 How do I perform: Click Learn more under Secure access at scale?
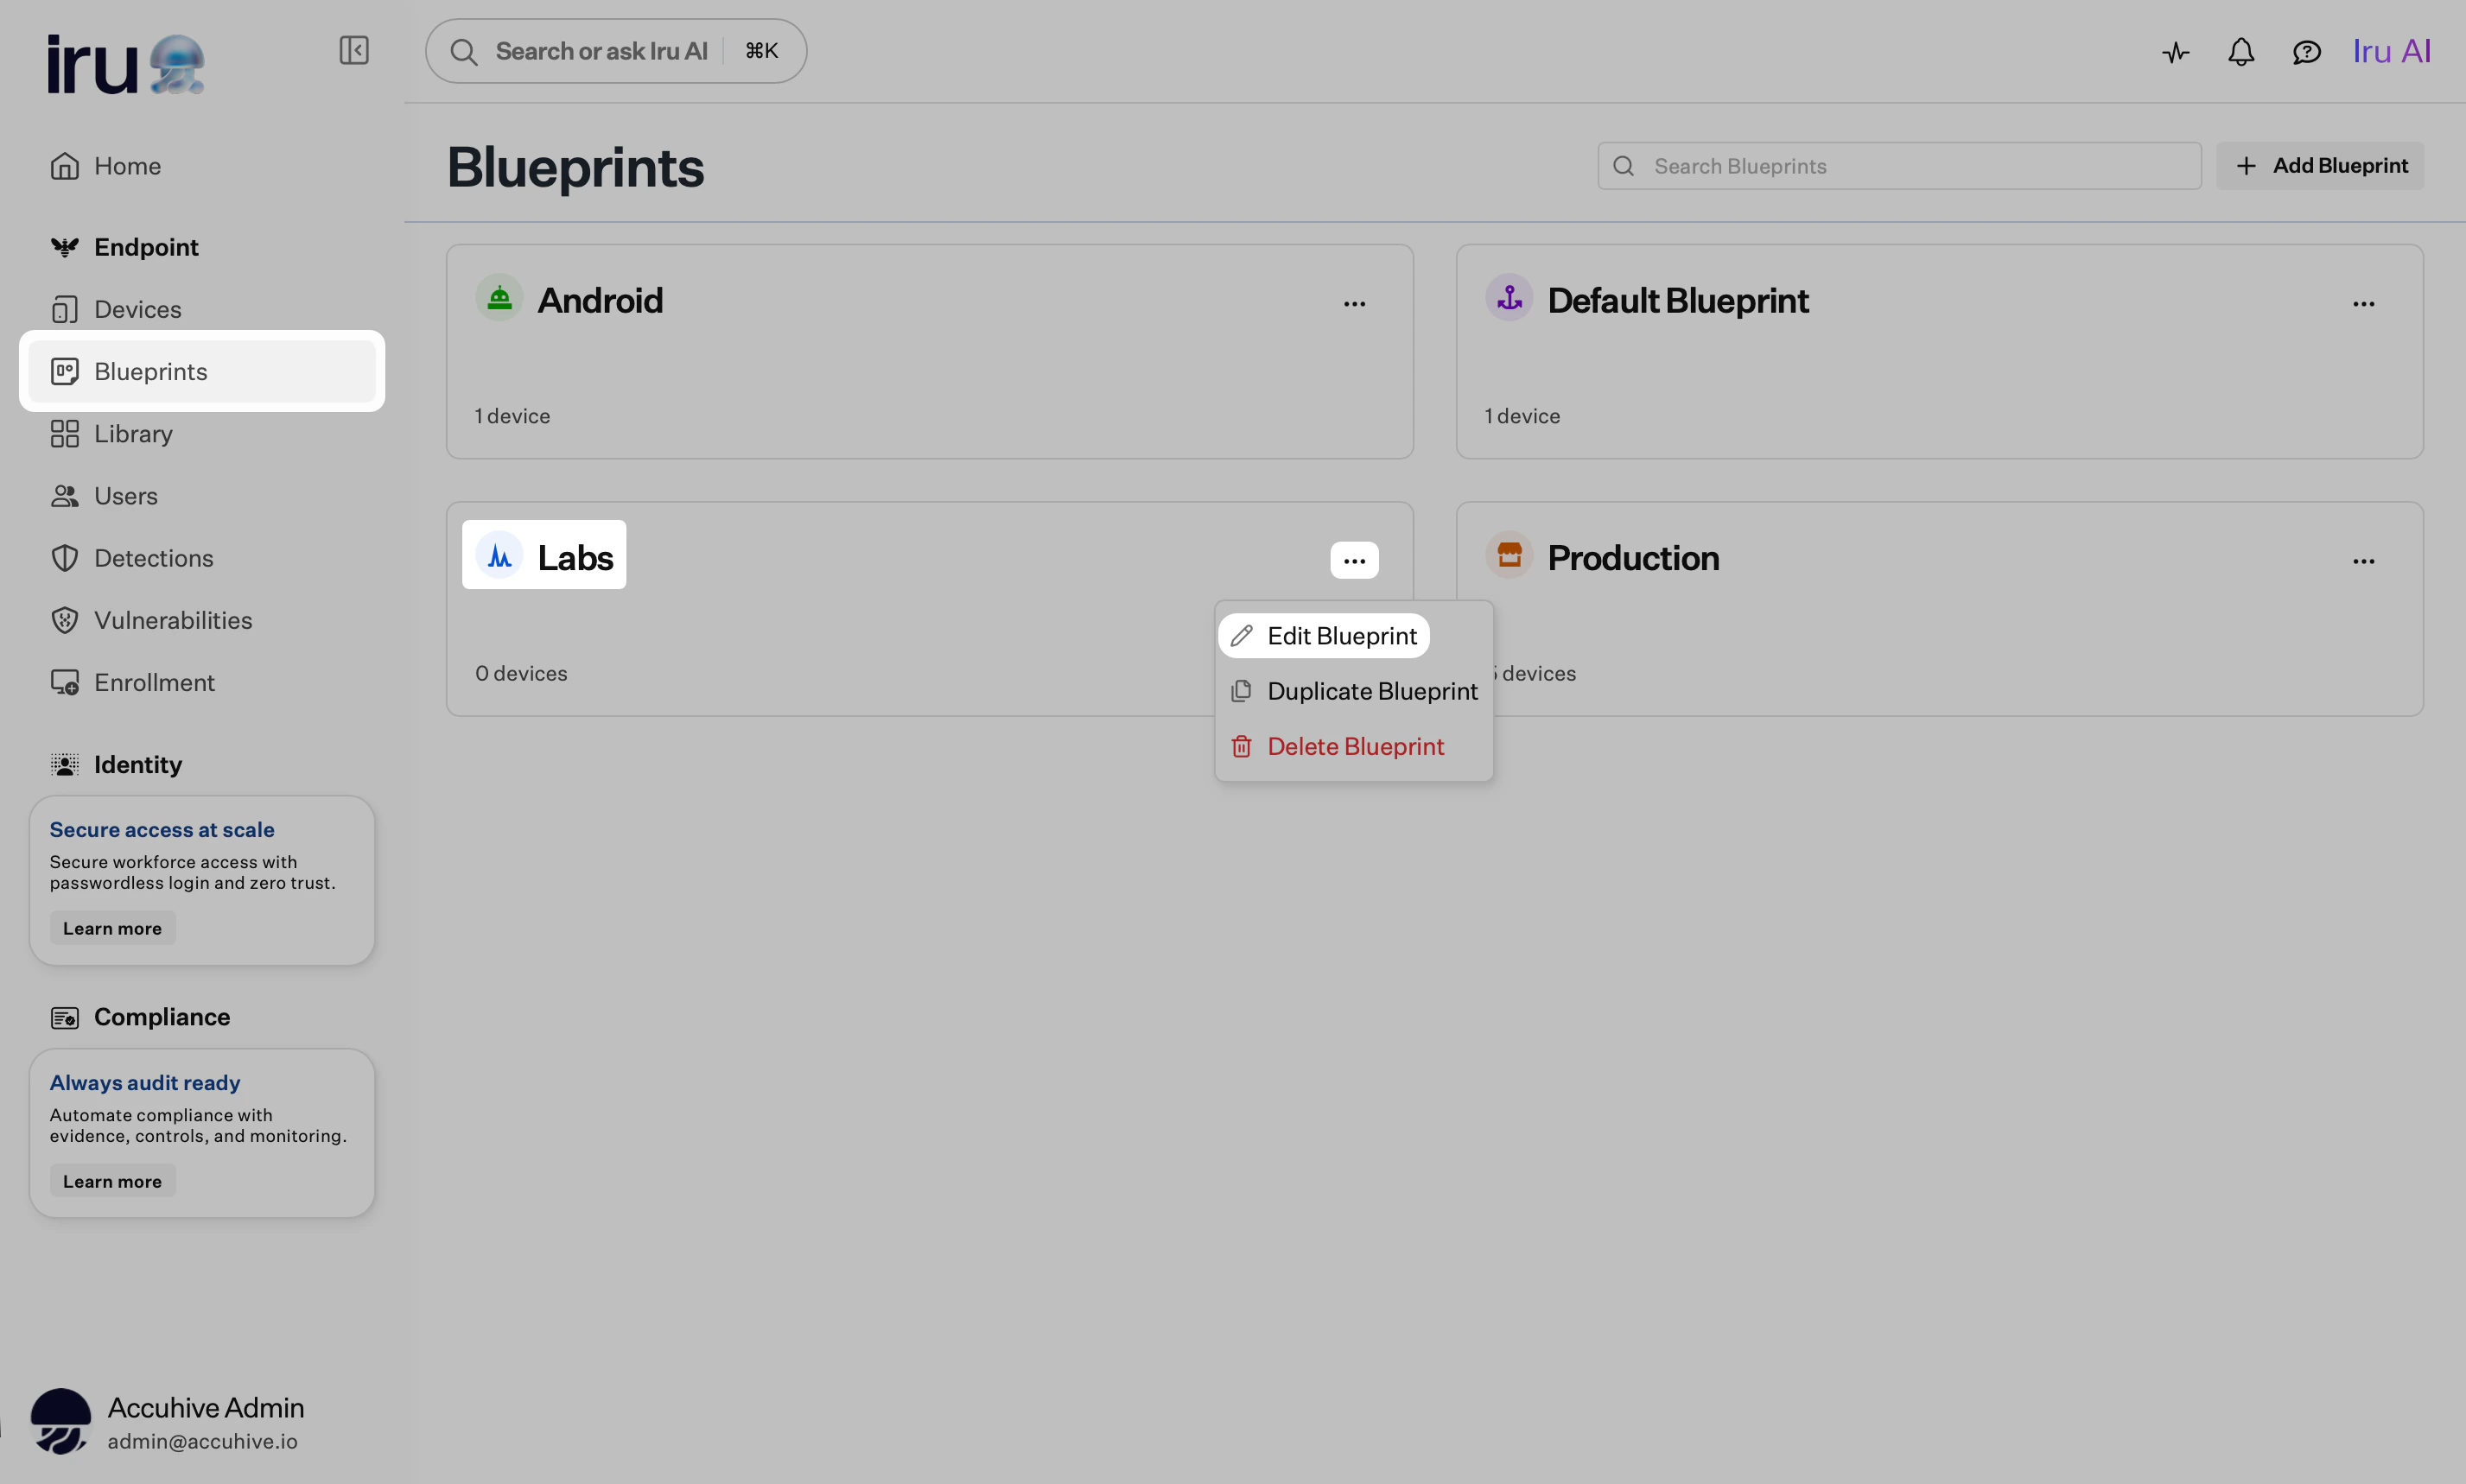click(111, 927)
